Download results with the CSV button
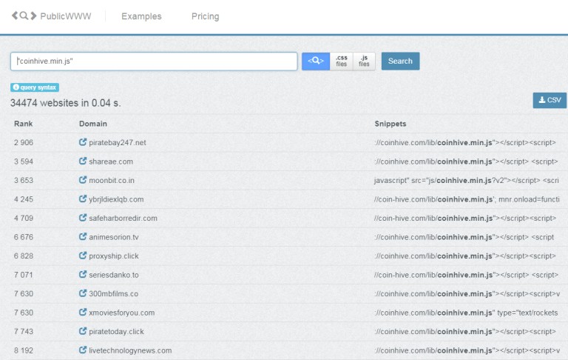Screen dimensions: 568x360 (550, 100)
